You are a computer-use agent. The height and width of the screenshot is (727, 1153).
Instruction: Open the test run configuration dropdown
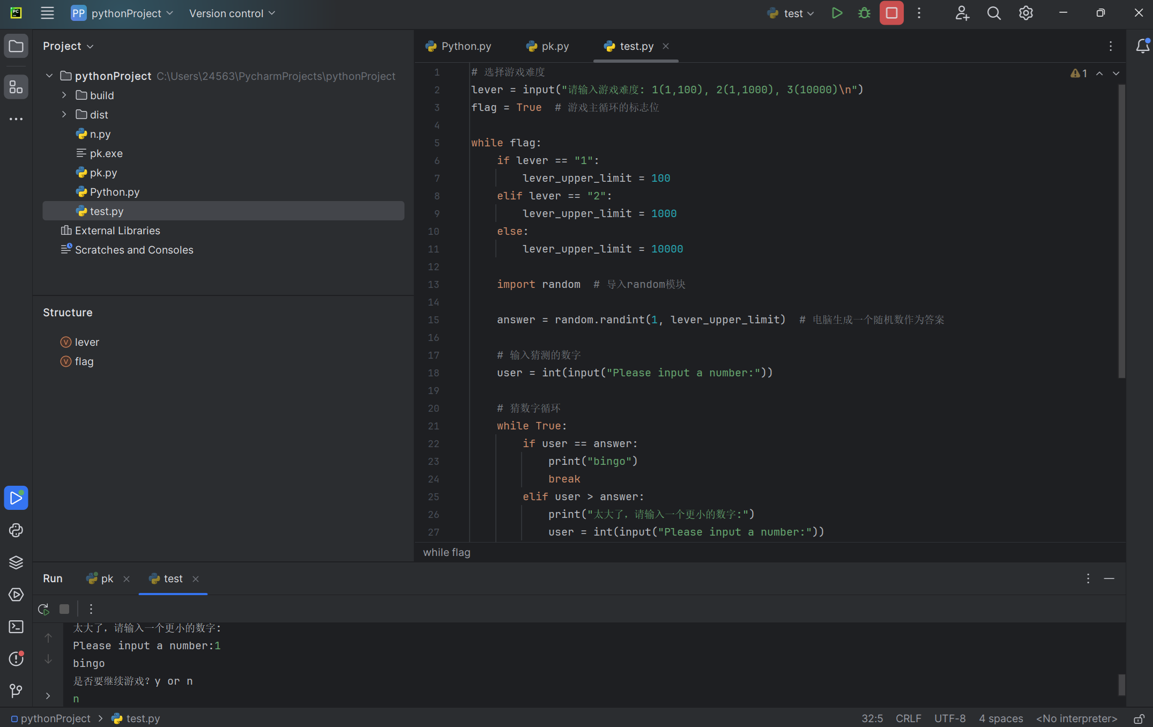[791, 13]
